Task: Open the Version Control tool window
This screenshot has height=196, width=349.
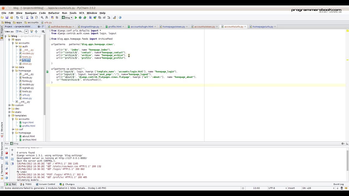Action: [45, 184]
